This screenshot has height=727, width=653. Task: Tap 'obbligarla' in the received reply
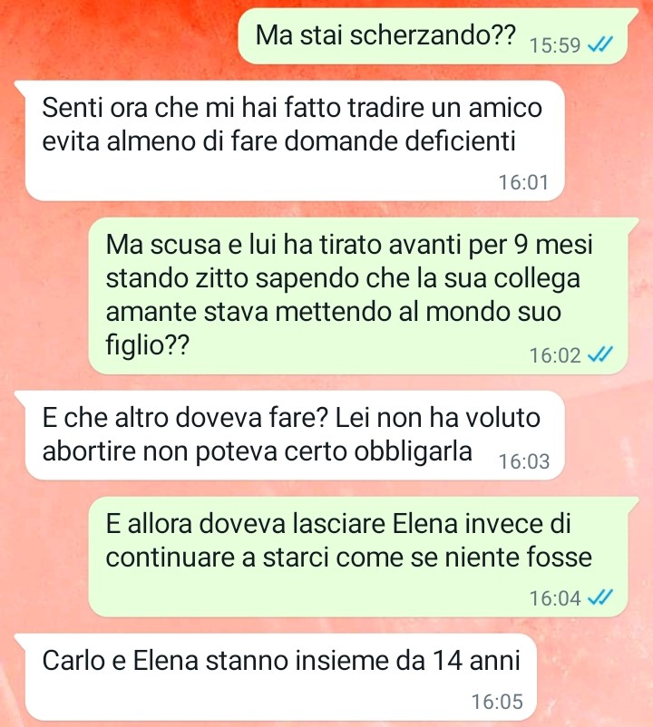tap(414, 451)
